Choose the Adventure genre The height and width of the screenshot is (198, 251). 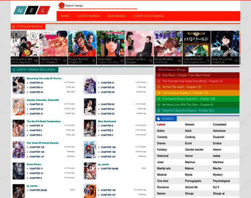pyautogui.click(x=219, y=131)
